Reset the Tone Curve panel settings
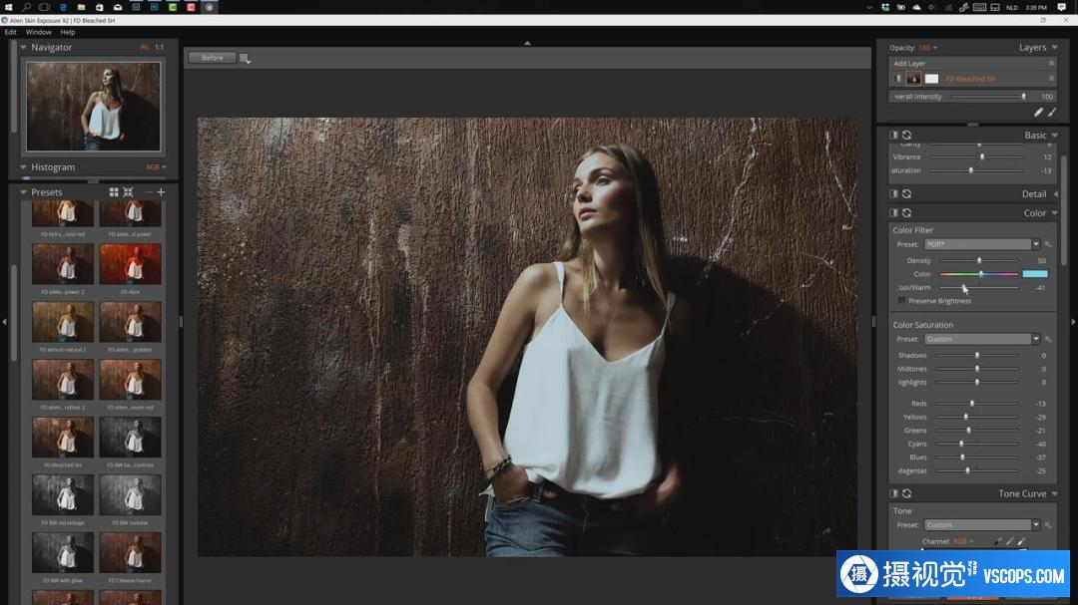The width and height of the screenshot is (1078, 605). [x=906, y=493]
